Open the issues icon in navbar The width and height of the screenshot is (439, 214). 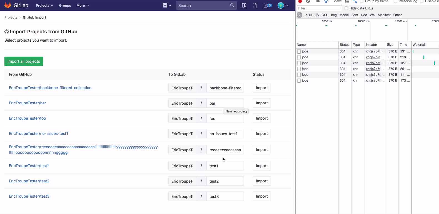pos(244,5)
